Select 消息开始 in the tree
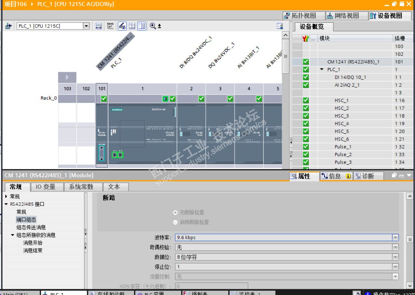 click(x=32, y=243)
